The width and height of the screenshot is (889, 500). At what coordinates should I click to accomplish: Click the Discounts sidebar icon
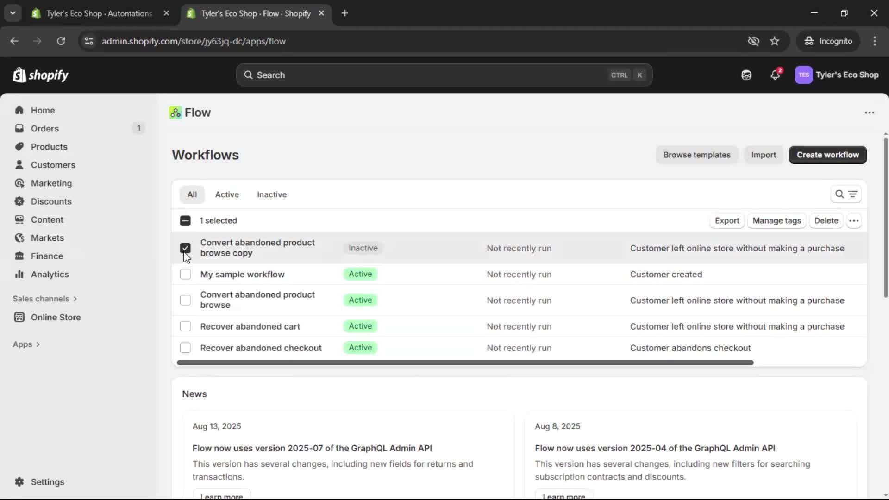[19, 201]
